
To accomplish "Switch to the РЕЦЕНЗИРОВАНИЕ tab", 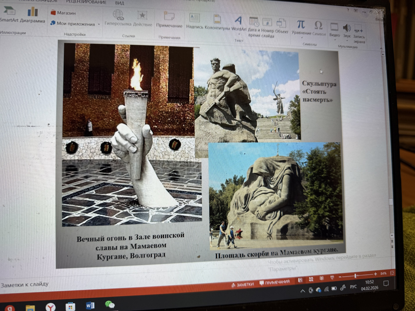I will click(x=86, y=2).
